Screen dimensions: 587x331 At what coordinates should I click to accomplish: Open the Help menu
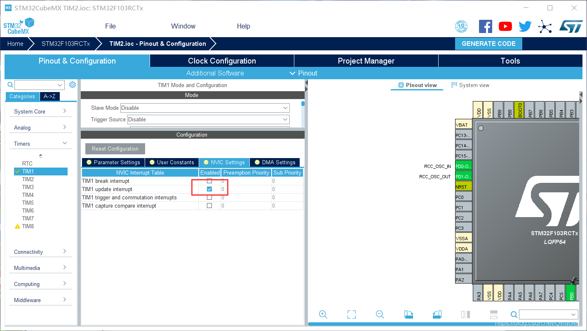click(243, 26)
